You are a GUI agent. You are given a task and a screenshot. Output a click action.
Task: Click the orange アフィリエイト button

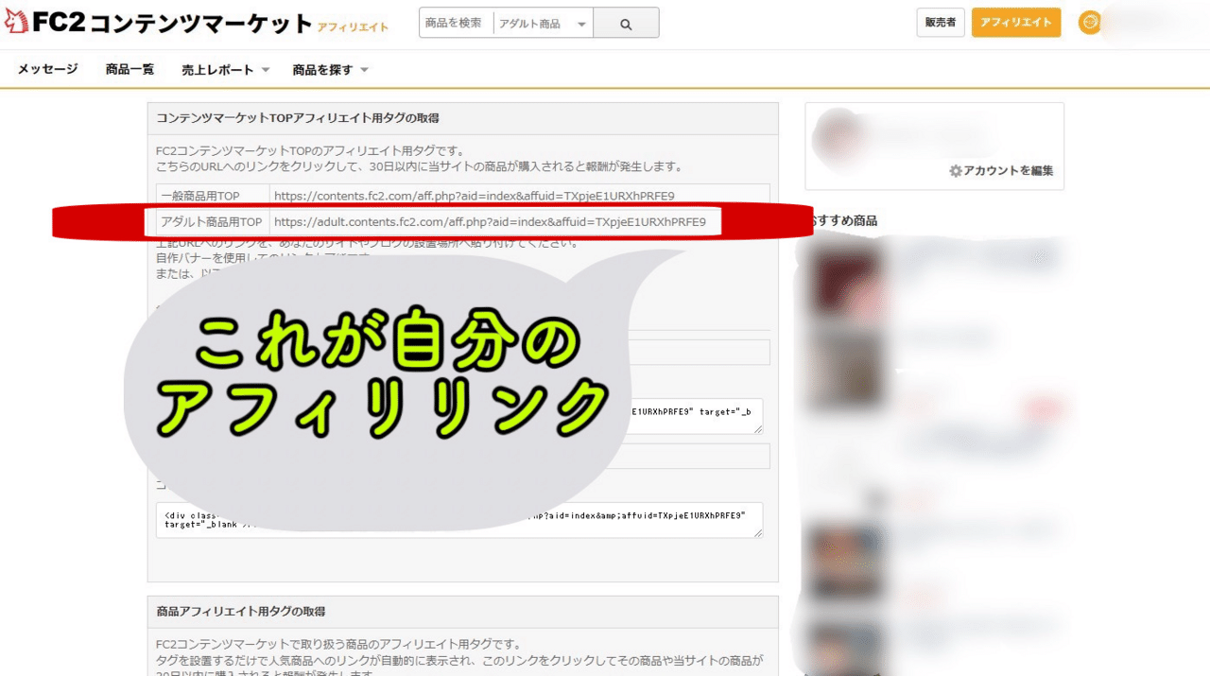point(1016,23)
